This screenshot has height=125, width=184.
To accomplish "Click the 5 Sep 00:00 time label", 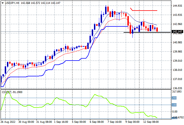I will point(79,122).
